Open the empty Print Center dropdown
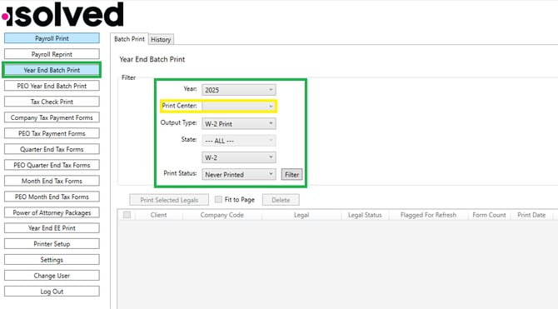 (239, 106)
